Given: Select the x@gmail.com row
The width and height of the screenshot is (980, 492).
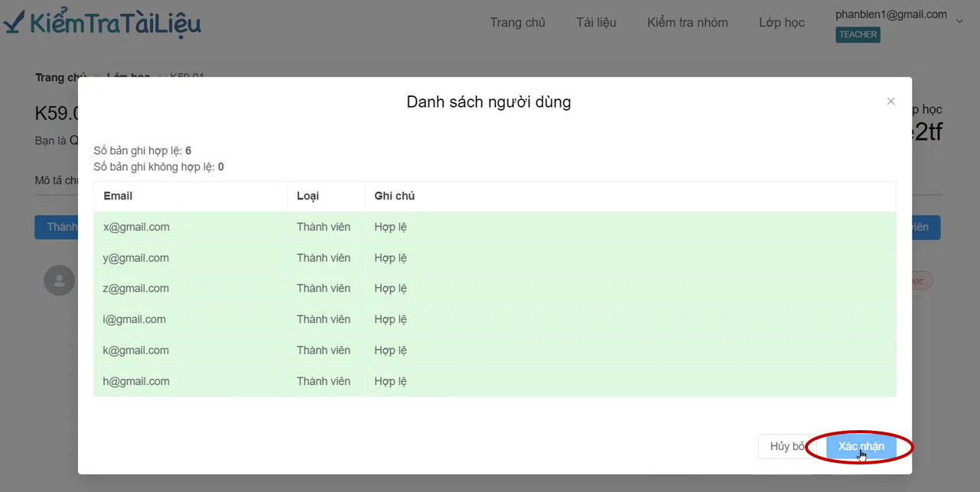Looking at the screenshot, I should coord(495,227).
